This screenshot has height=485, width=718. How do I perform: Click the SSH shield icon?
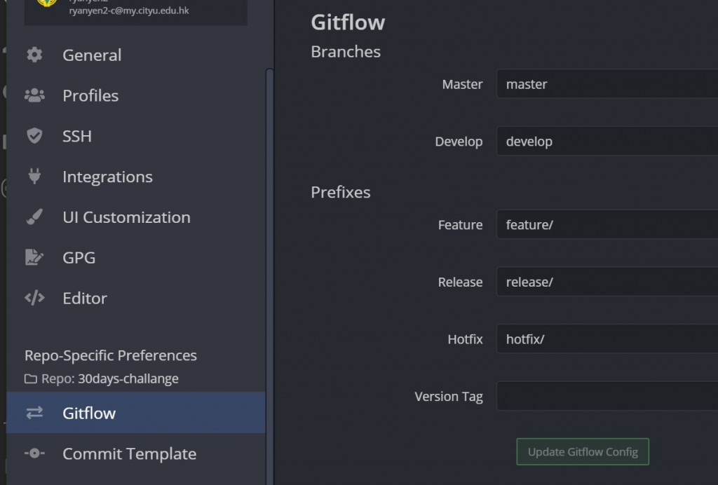coord(34,136)
